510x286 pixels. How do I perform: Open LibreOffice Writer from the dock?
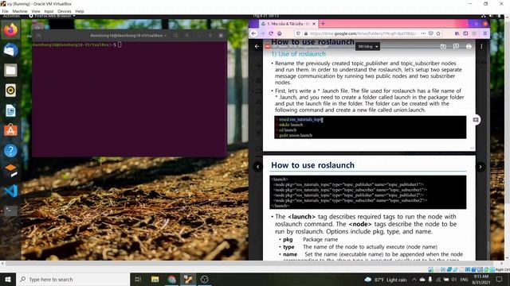click(x=10, y=110)
